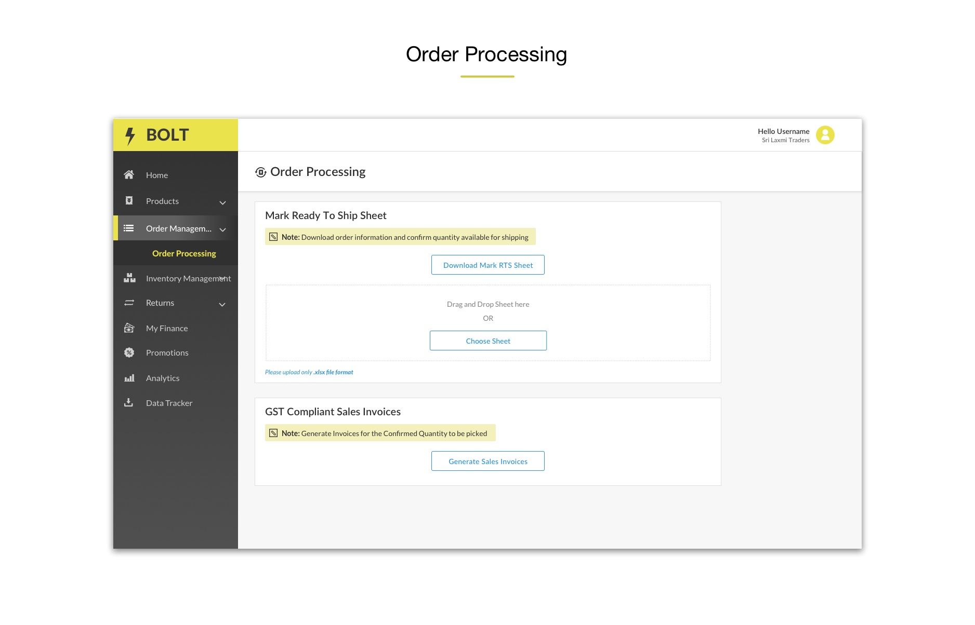Click the Promotions percent badge icon
975x625 pixels.
coord(129,352)
